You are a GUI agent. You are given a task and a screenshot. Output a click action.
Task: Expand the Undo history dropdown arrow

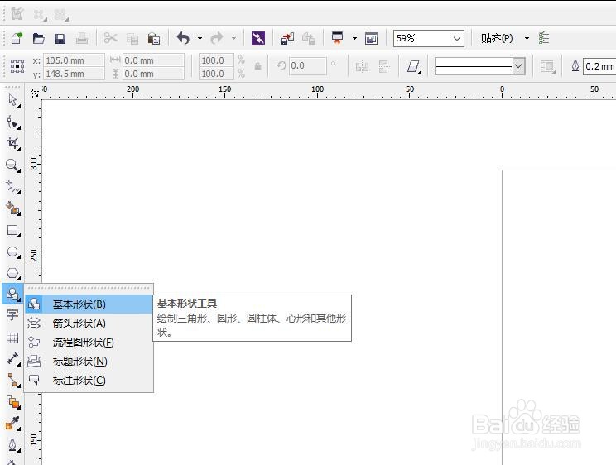click(x=200, y=38)
